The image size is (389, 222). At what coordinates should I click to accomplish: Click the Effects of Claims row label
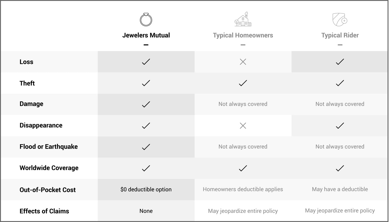pos(44,211)
